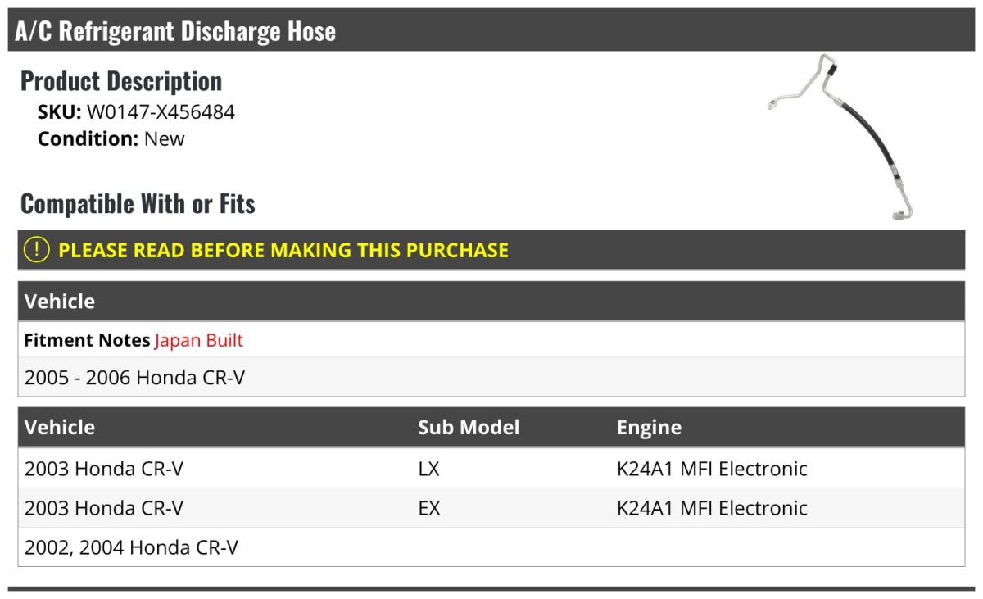Click the SKU number W0147-X456484
Viewport: 983px width, 599px height.
[x=161, y=112]
